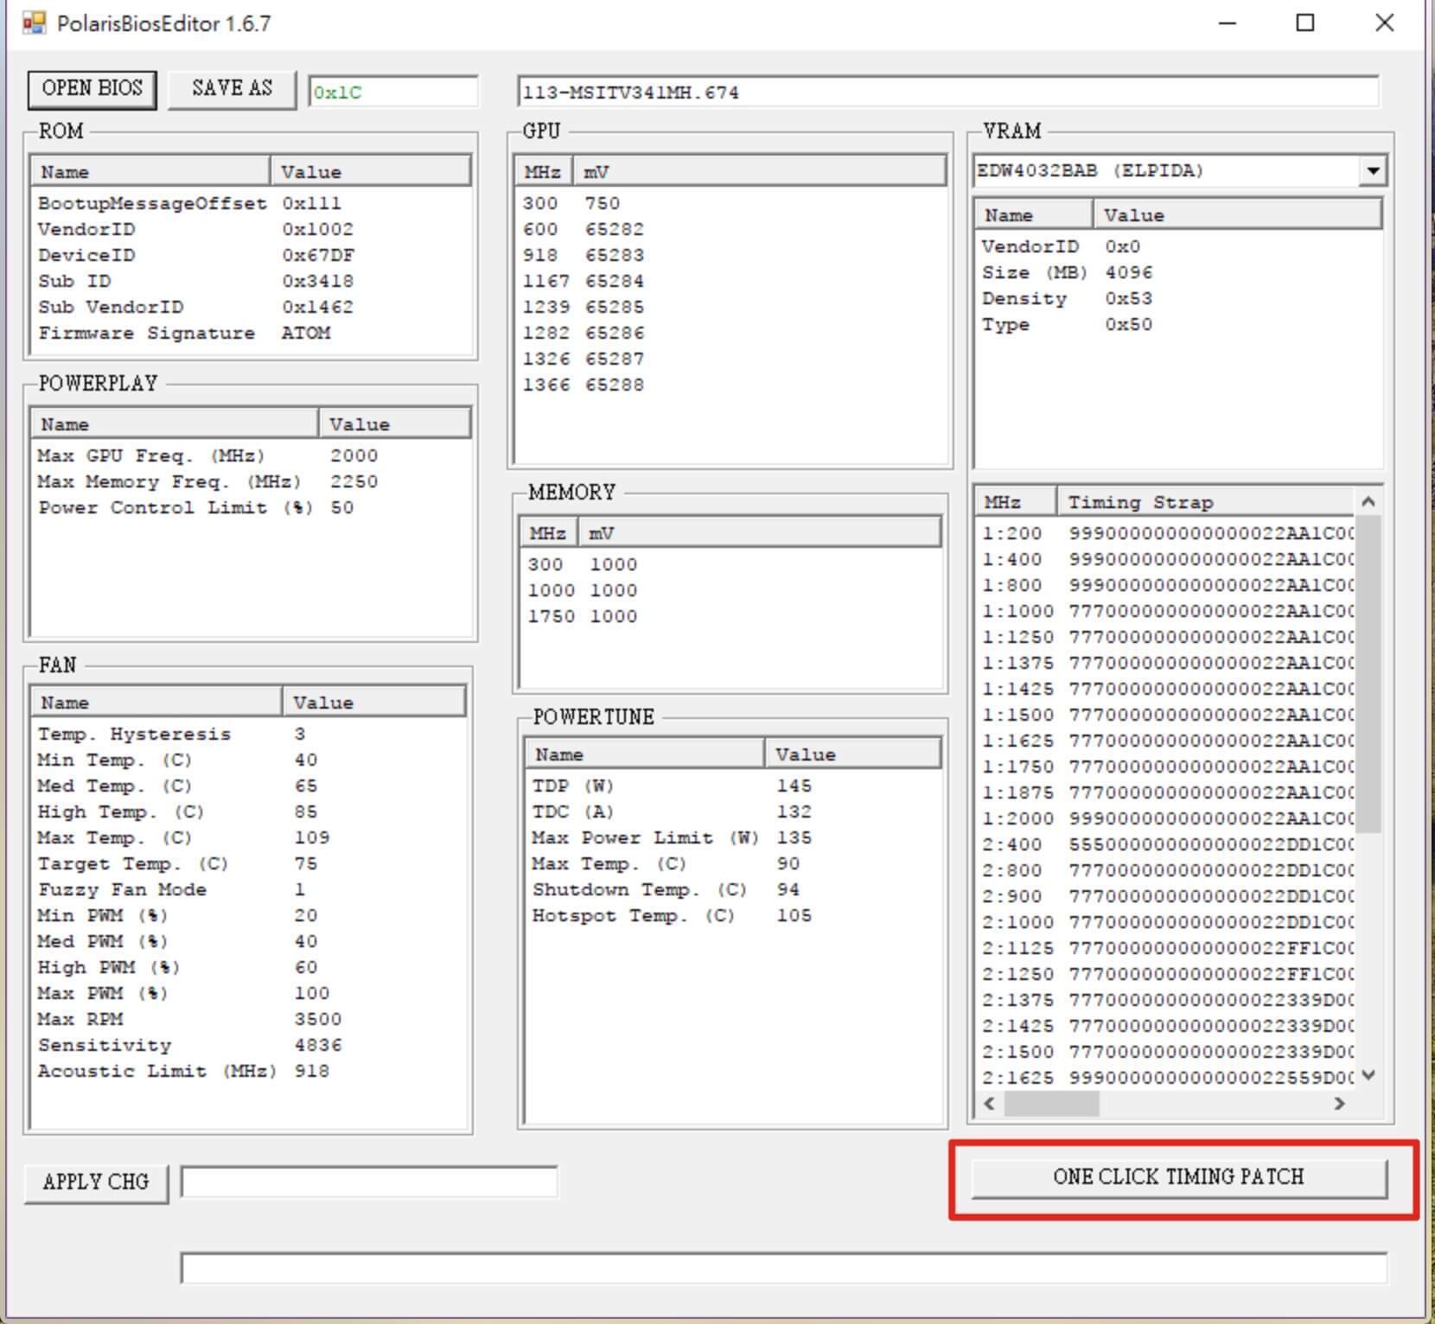Minimize the PolarisBiosEditor window
Screen dimensions: 1435x1324
(1227, 23)
